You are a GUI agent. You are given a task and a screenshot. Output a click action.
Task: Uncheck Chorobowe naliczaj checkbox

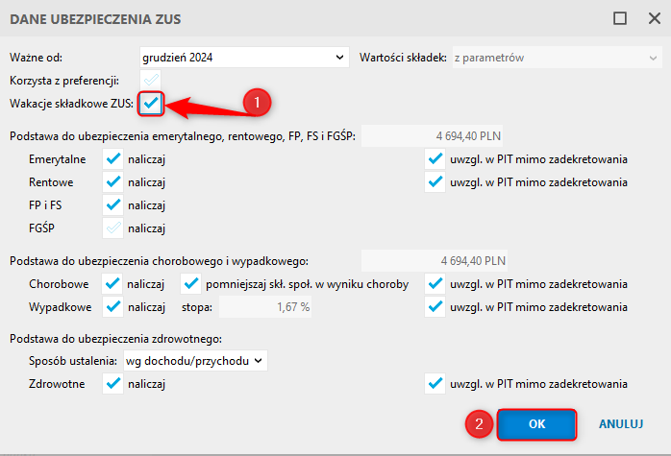112,284
